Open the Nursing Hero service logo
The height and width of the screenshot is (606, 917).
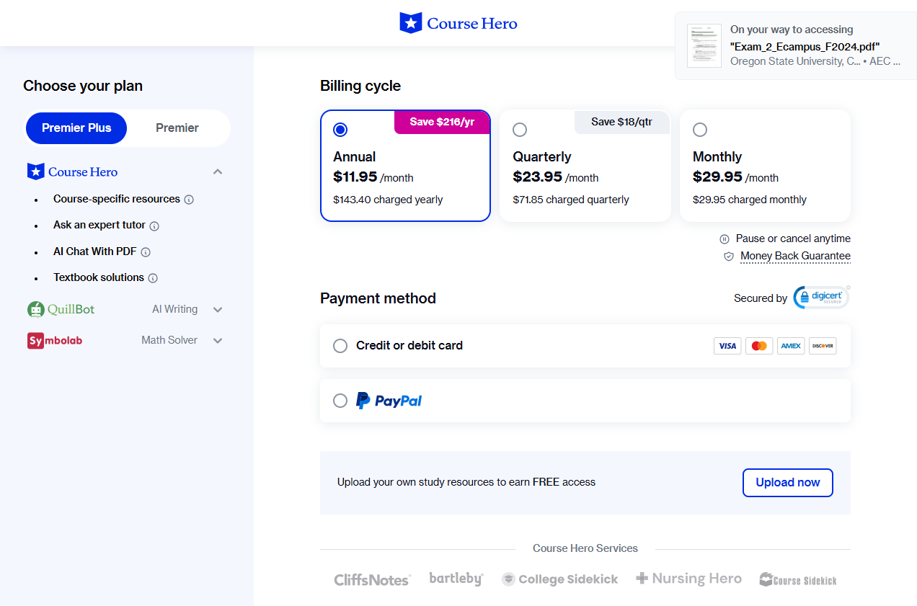click(688, 579)
